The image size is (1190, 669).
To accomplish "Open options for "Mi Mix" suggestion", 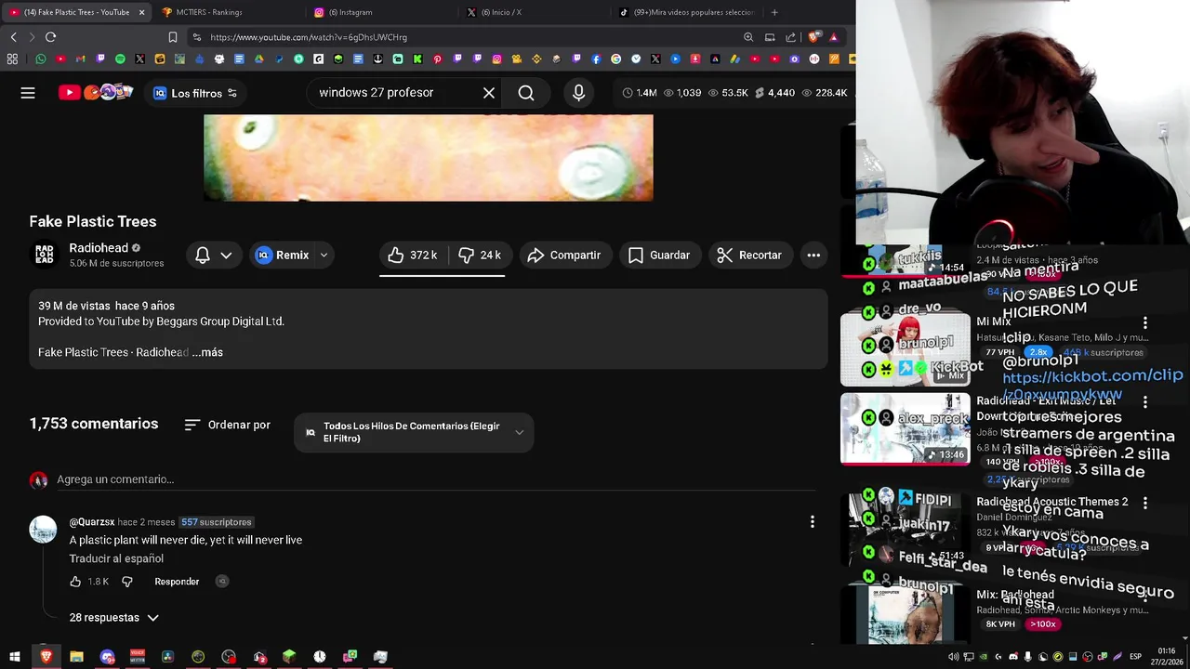I will coord(1145,322).
